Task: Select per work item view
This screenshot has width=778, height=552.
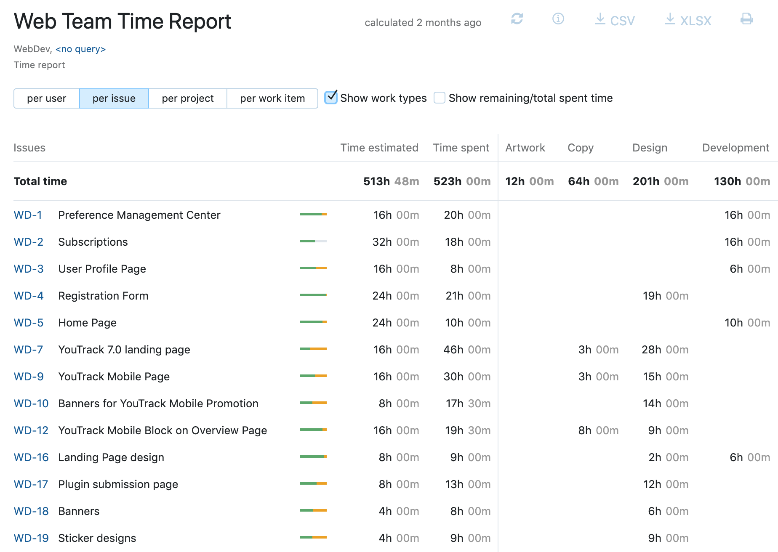Action: click(272, 98)
